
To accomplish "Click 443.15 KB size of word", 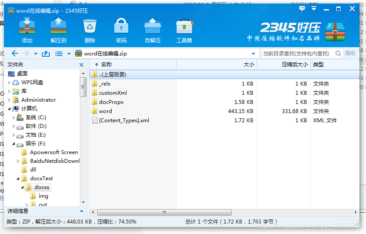I will 241,111.
